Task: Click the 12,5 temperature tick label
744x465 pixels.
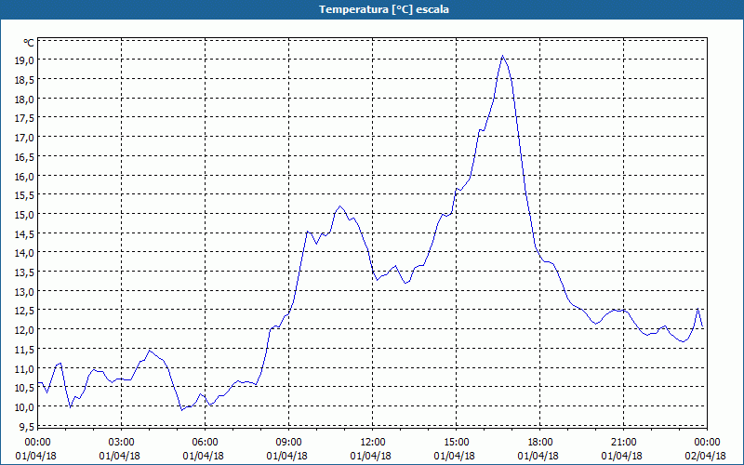Action: [24, 311]
